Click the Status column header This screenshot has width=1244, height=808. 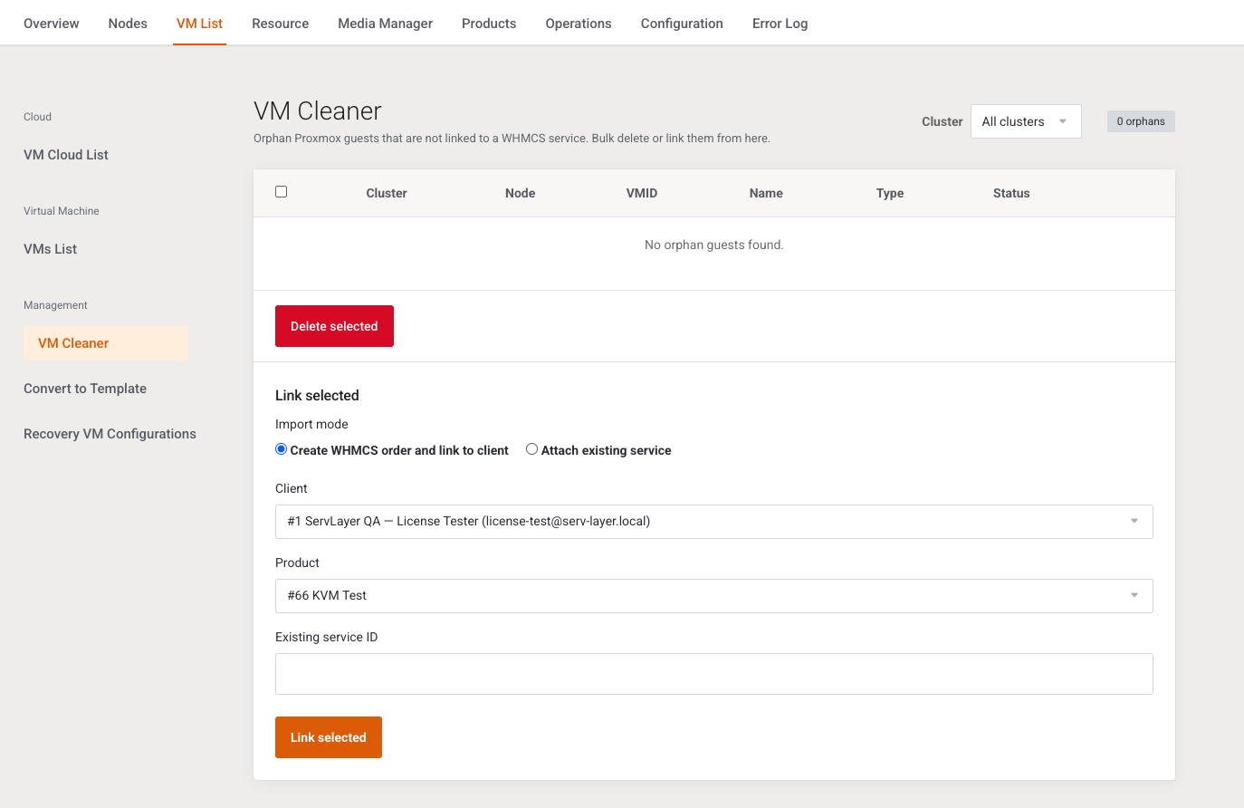1011,193
